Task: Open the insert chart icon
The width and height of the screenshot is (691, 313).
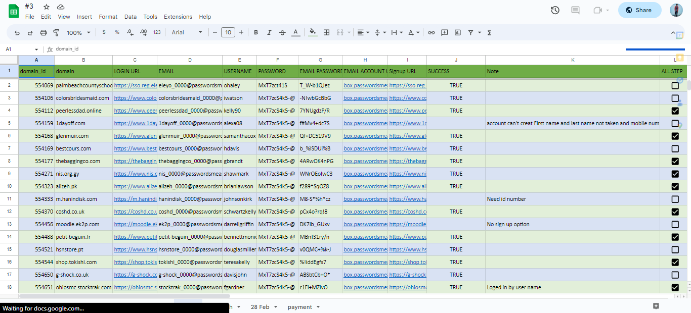Action: [x=457, y=32]
